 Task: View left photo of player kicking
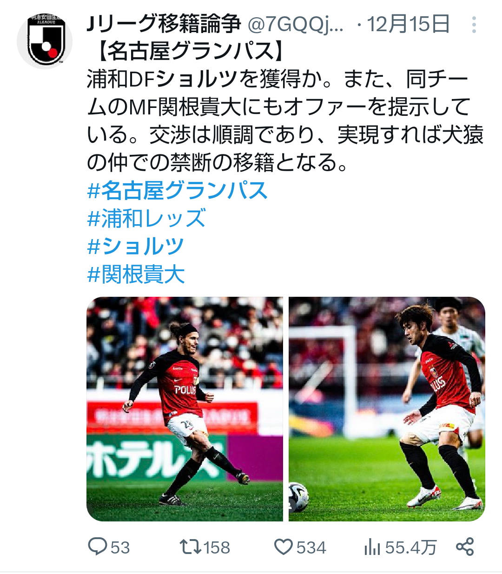185,409
